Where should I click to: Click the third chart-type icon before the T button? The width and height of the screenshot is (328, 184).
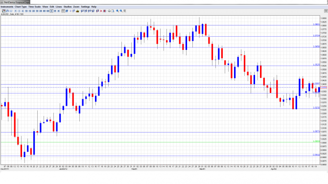(11, 11)
